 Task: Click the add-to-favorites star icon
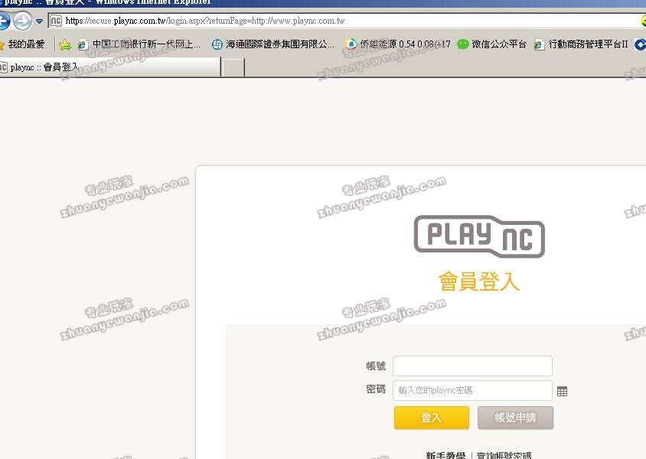pyautogui.click(x=65, y=44)
